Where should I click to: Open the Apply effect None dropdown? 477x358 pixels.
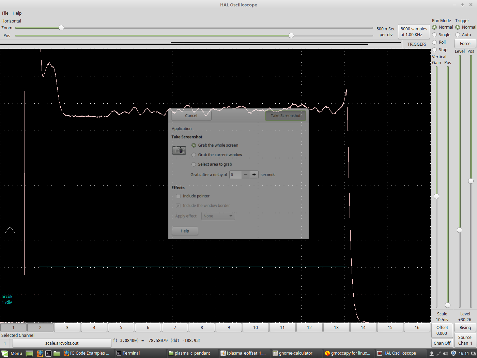[x=218, y=216]
